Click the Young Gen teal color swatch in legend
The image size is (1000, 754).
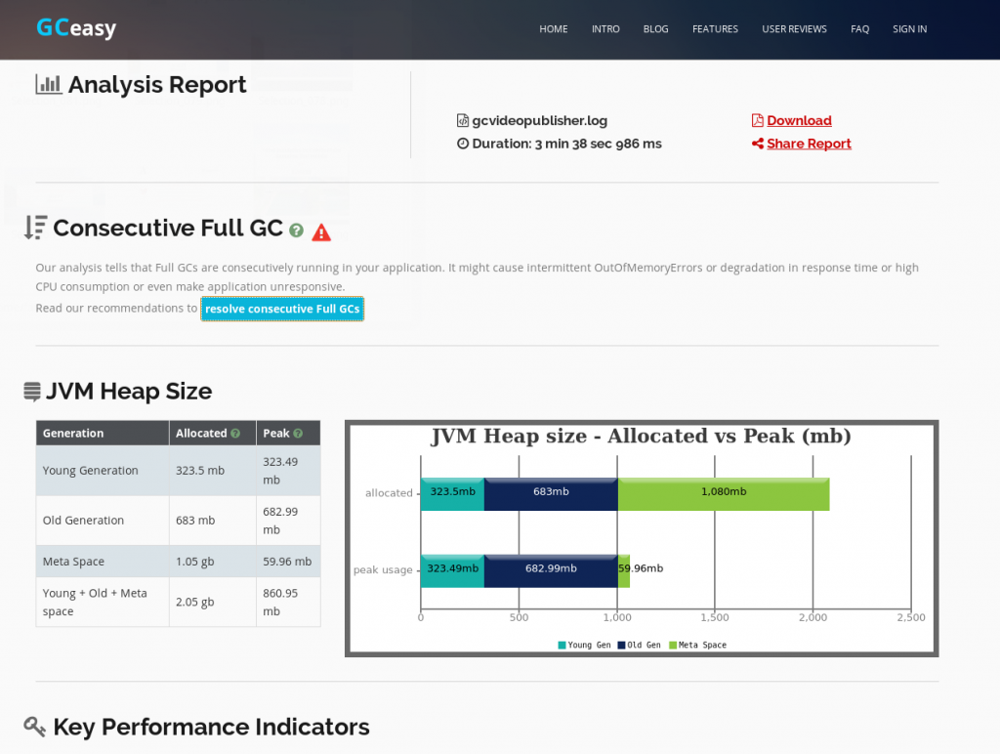click(561, 645)
